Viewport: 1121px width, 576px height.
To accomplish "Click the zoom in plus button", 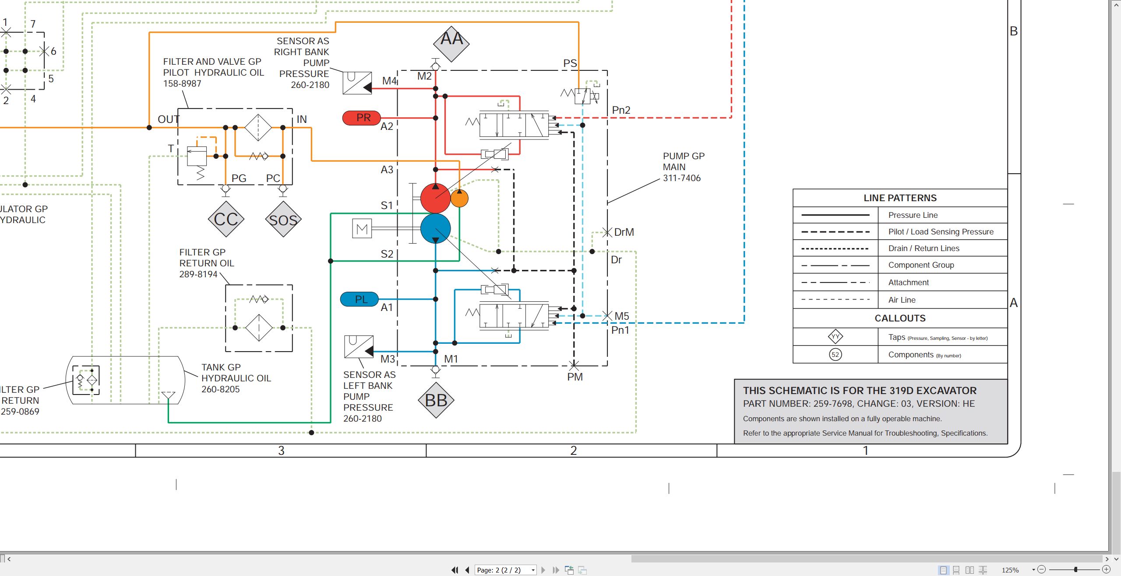I will point(1106,569).
